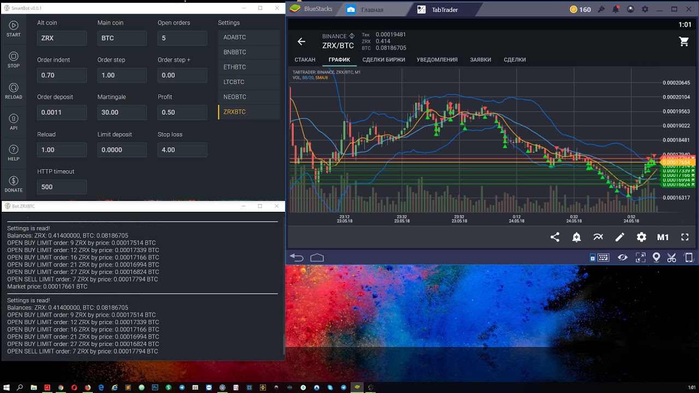This screenshot has width=699, height=393.
Task: Open BlueStacks theme brush icon
Action: 602,9
